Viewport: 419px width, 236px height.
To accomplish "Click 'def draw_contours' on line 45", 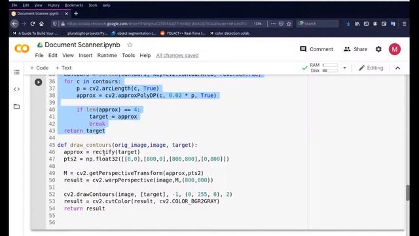I will point(84,145).
